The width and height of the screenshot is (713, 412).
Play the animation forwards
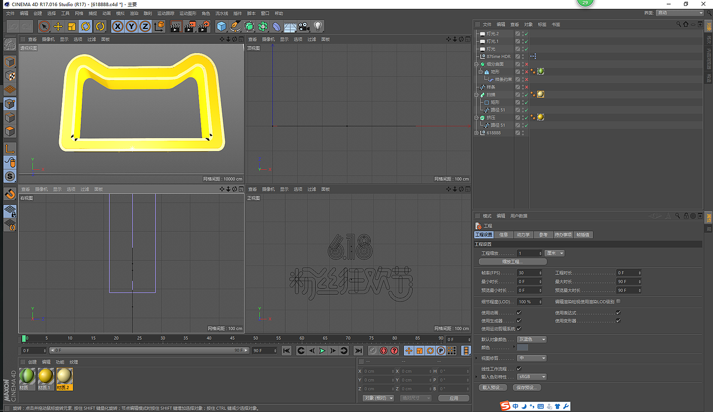pos(322,351)
